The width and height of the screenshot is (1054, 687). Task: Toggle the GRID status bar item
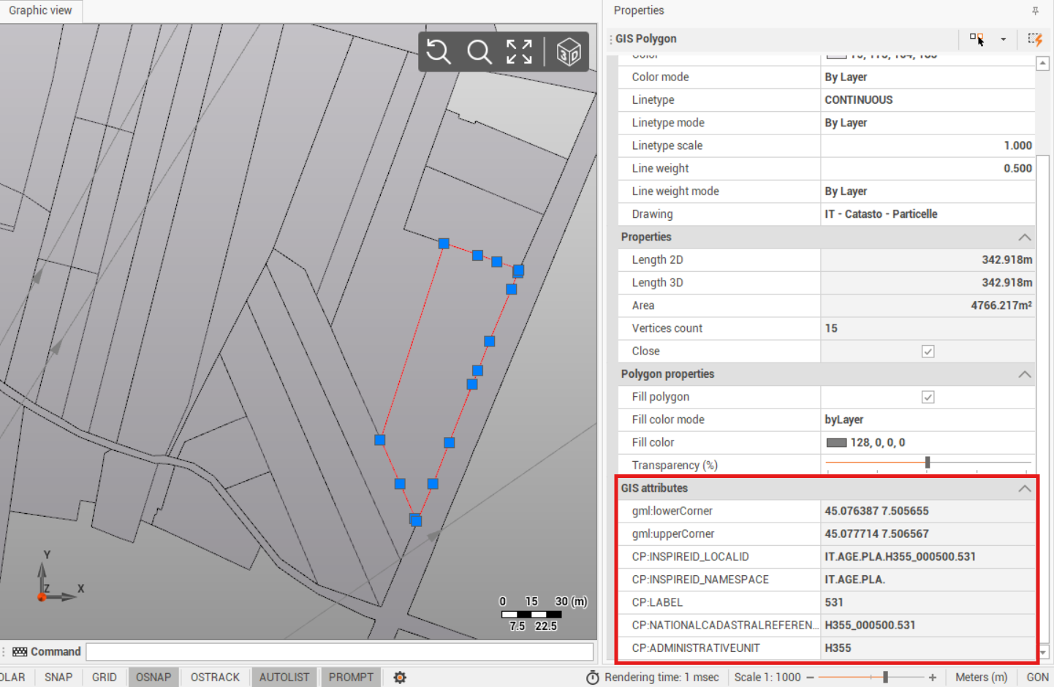[x=104, y=677]
